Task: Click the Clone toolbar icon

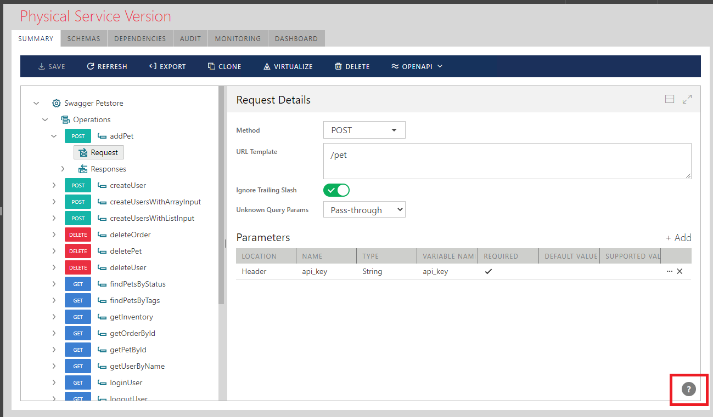Action: 211,66
